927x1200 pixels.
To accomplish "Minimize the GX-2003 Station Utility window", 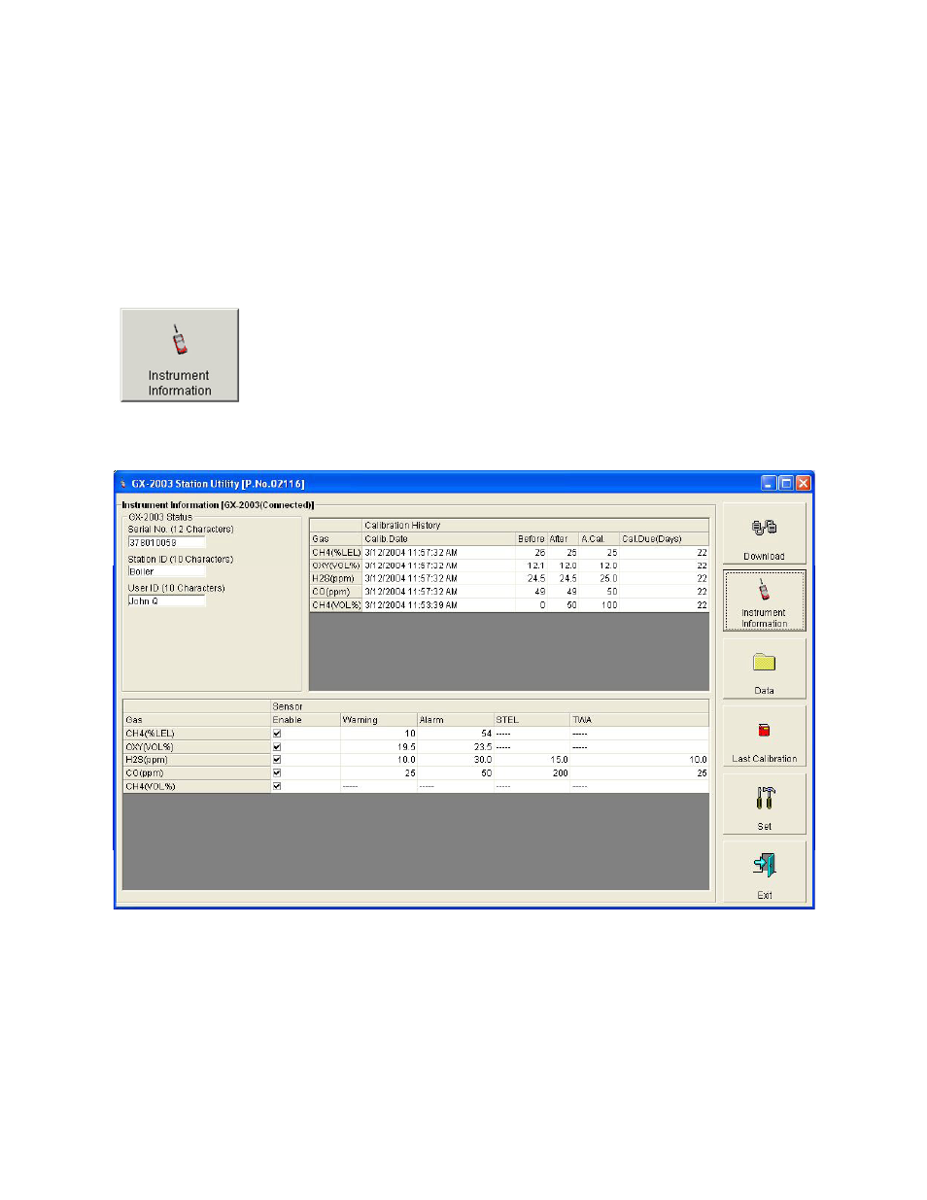I will pos(769,483).
